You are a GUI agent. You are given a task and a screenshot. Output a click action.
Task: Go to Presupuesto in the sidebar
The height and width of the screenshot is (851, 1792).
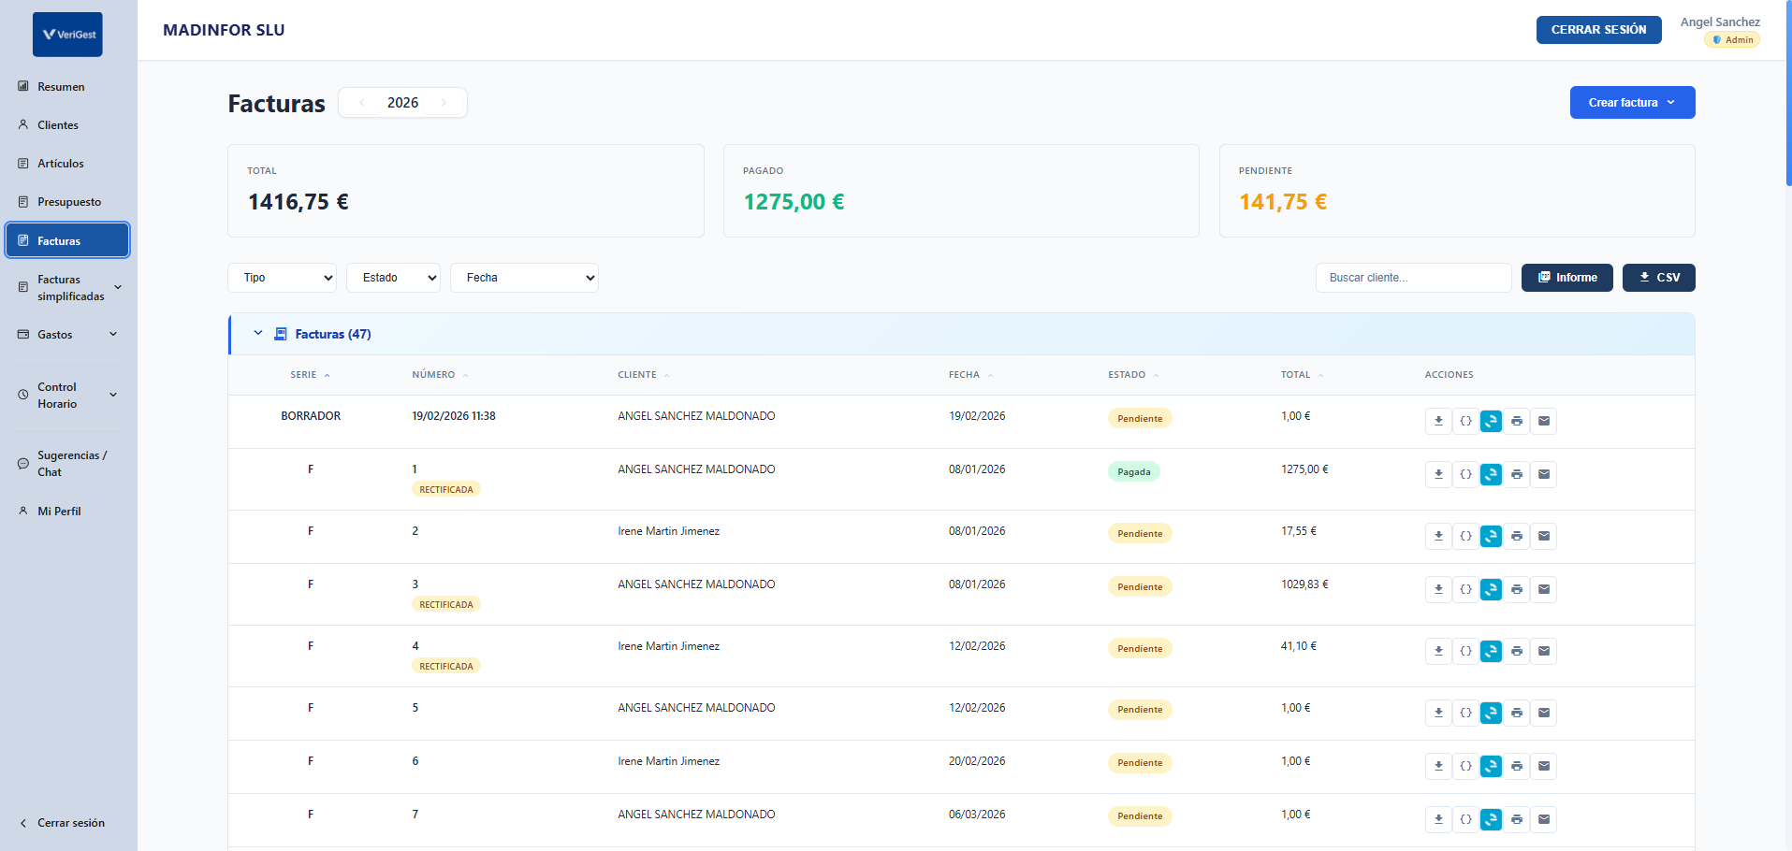[68, 202]
